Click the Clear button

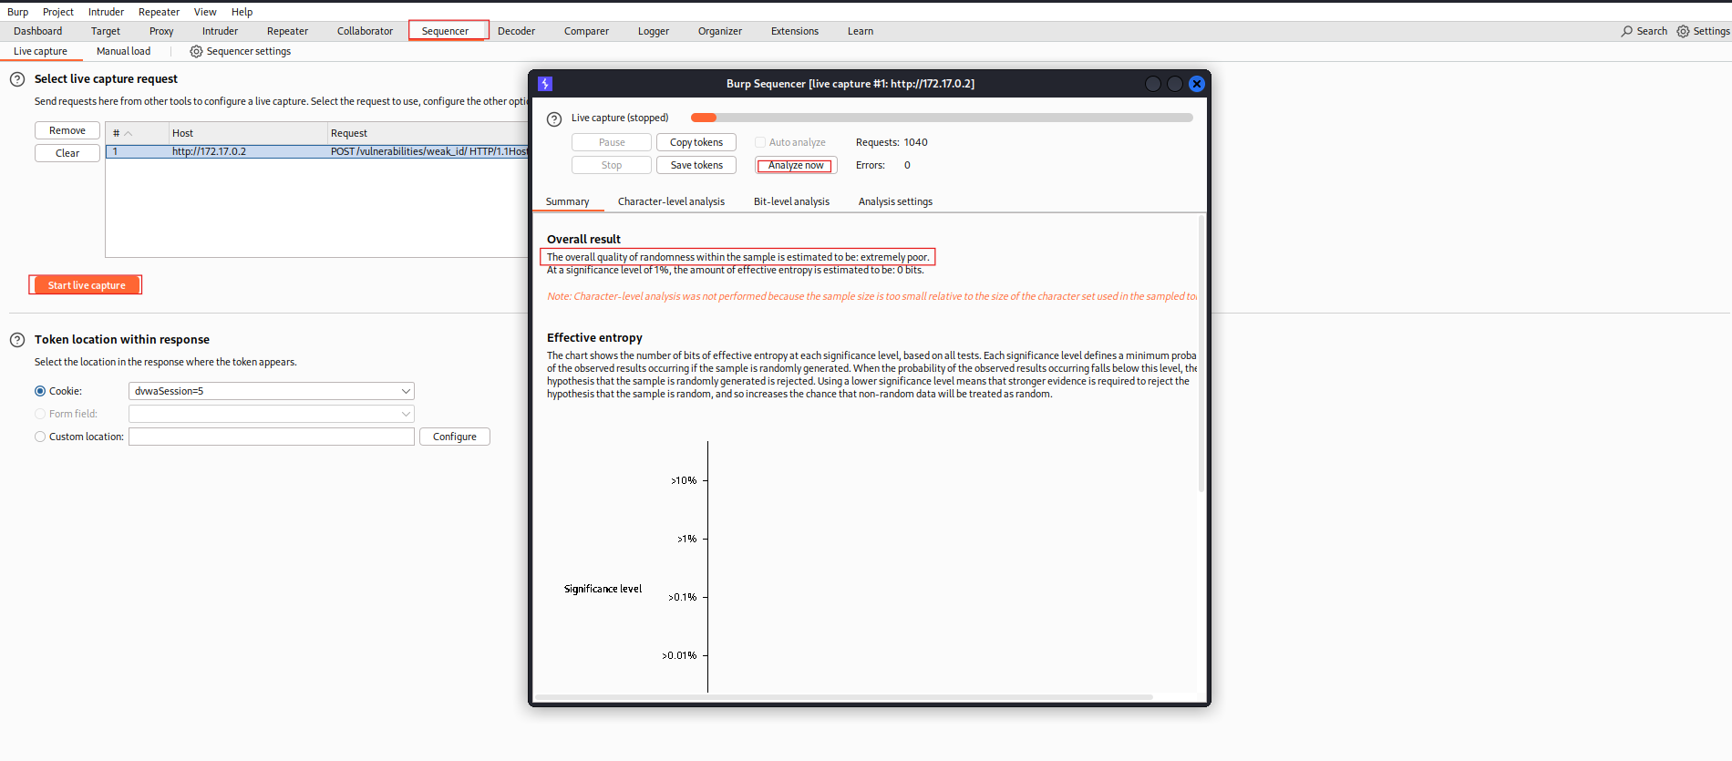67,153
